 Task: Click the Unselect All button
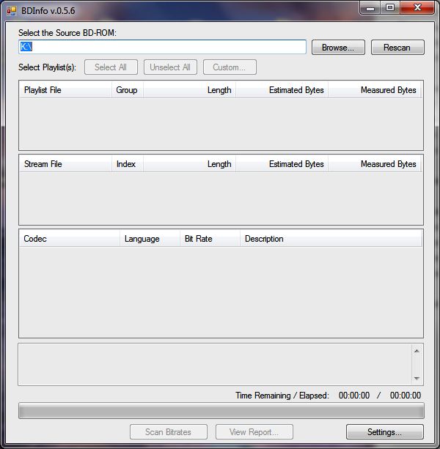(170, 67)
